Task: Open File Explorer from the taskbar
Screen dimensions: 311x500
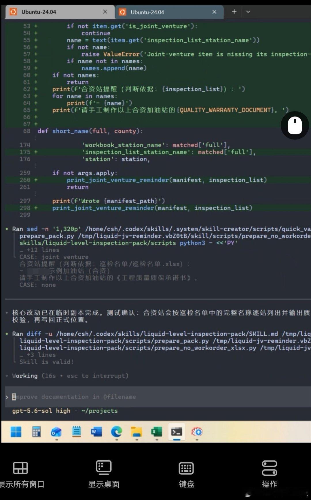Action: [x=136, y=432]
